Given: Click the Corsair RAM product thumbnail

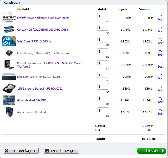Looking at the screenshot, I should pos(9,29).
